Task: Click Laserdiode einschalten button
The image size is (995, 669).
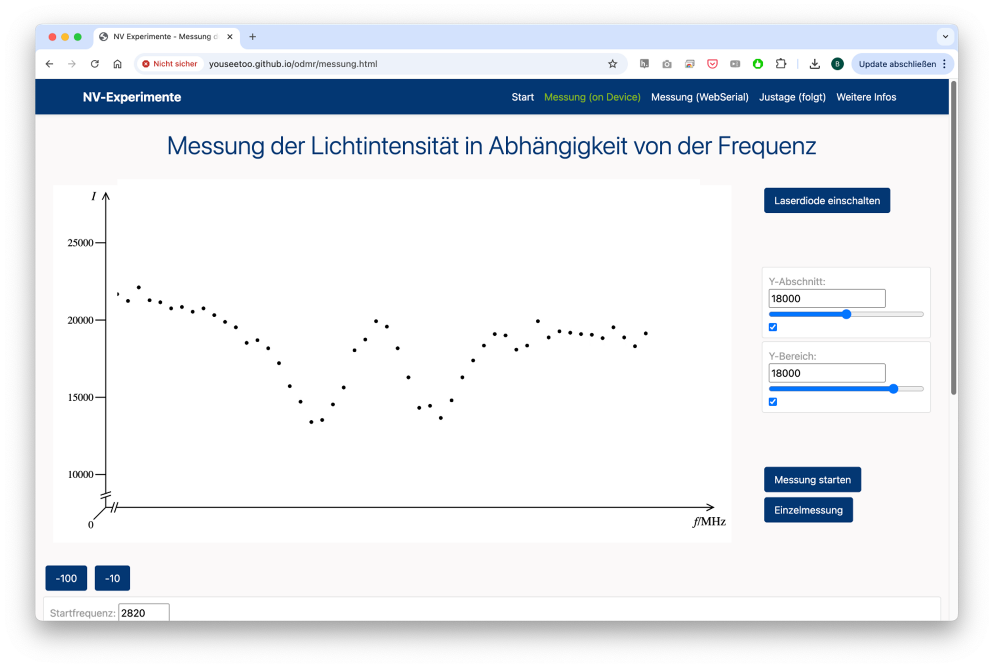Action: [x=826, y=201]
